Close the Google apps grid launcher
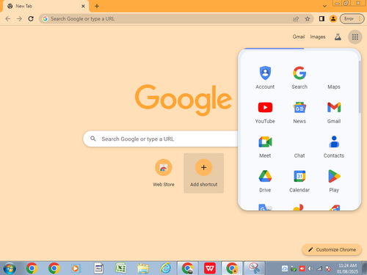 click(x=355, y=37)
